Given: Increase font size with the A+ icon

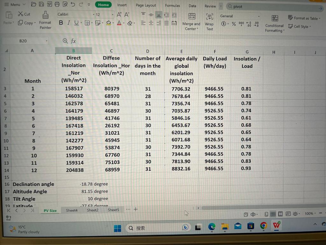Looking at the screenshot, I should 119,14.
